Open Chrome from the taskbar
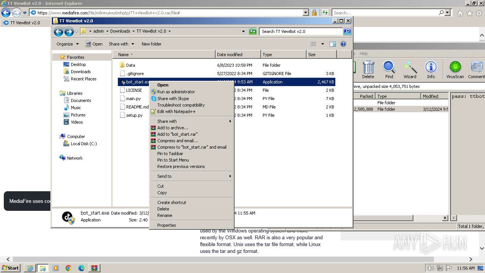The width and height of the screenshot is (485, 273). pyautogui.click(x=69, y=268)
